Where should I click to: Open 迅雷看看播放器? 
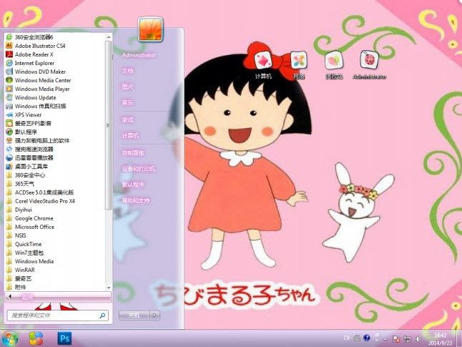coord(29,157)
